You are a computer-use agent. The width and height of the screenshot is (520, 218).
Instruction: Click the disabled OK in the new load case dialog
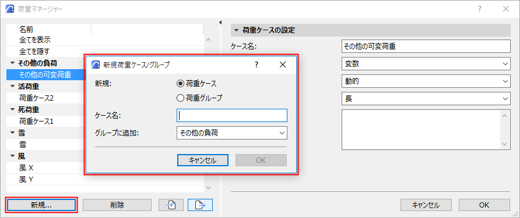pyautogui.click(x=261, y=160)
